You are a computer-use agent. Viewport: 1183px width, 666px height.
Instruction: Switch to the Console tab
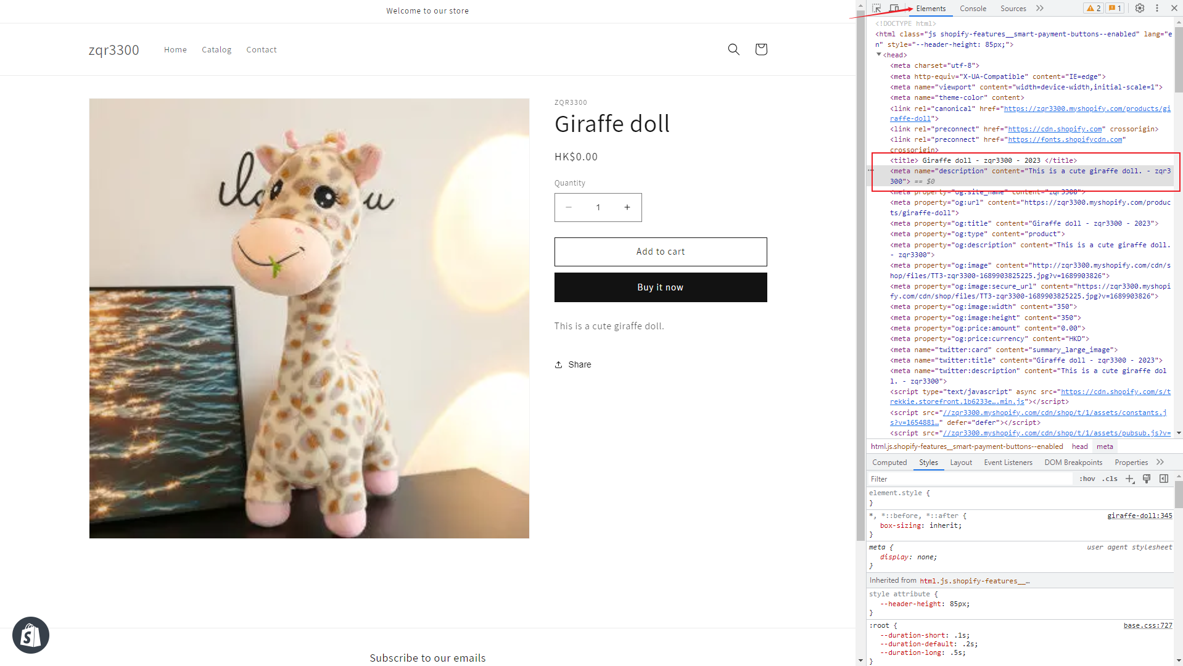(x=973, y=9)
